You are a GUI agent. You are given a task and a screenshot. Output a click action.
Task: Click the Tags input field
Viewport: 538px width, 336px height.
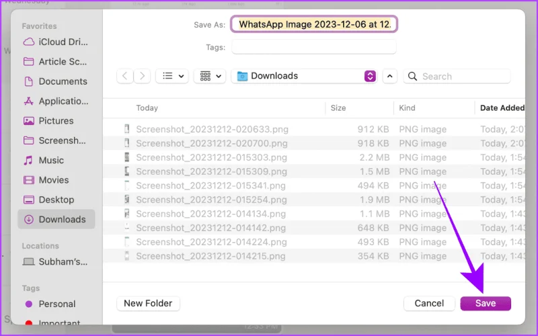click(x=314, y=47)
